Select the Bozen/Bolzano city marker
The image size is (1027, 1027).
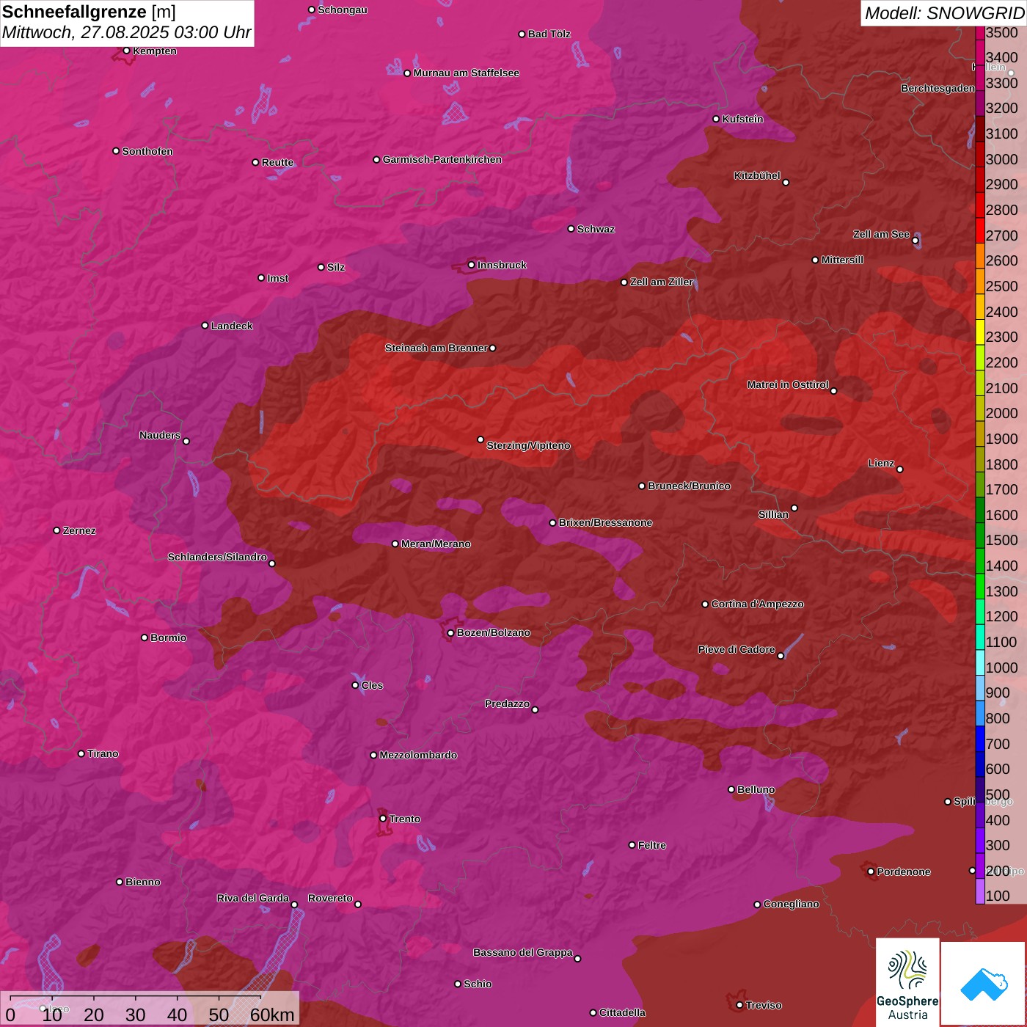click(x=451, y=633)
